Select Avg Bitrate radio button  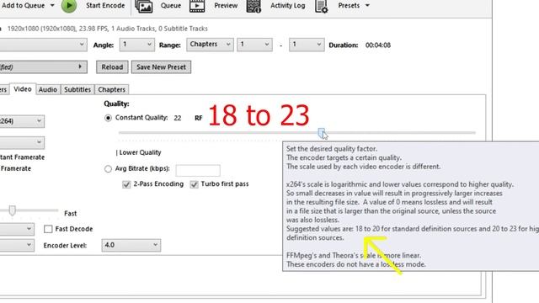(x=108, y=168)
